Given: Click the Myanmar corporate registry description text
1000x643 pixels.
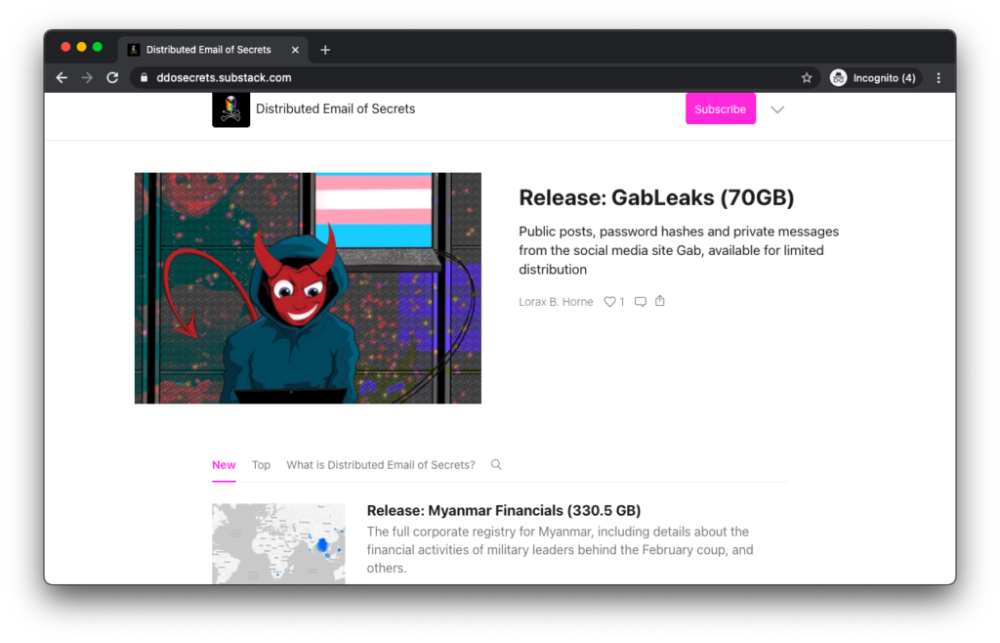Looking at the screenshot, I should 560,550.
